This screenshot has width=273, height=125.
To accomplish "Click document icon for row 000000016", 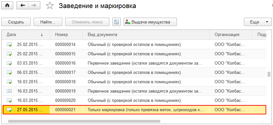I will [9, 63].
